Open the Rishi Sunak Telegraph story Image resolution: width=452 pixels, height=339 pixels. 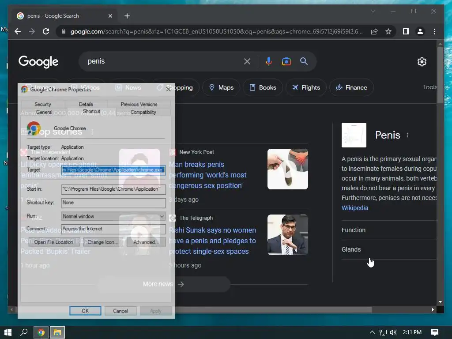tap(212, 241)
